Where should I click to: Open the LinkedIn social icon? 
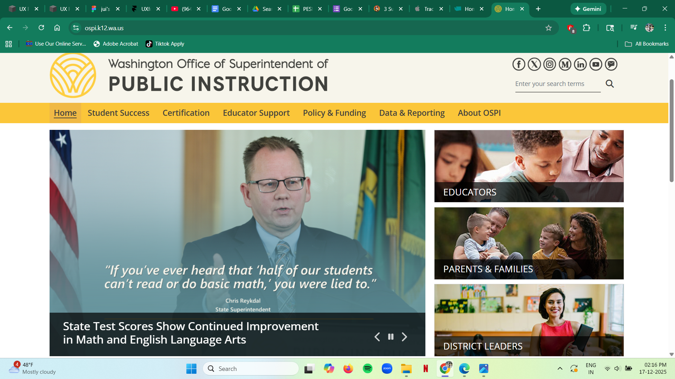coord(580,64)
